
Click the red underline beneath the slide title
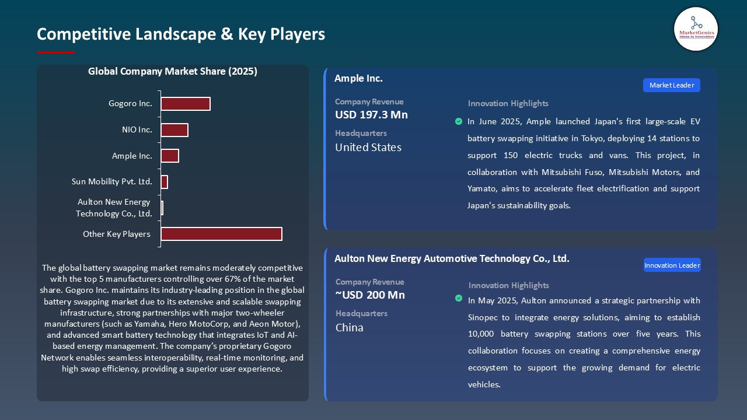tap(56, 52)
